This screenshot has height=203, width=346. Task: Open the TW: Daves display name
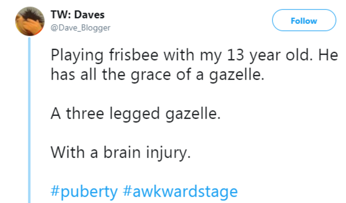78,15
